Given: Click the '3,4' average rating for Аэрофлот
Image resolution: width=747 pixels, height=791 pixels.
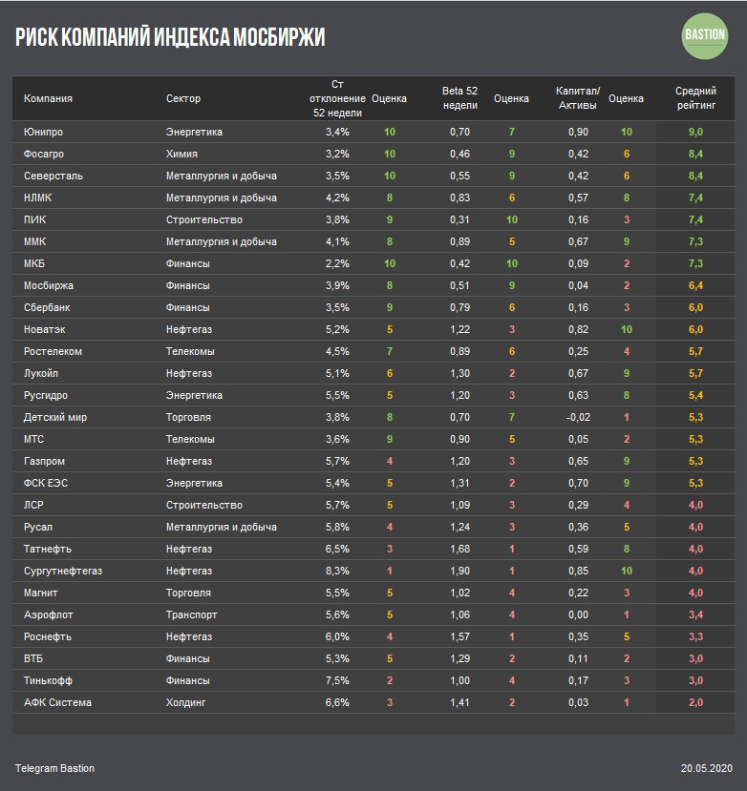Looking at the screenshot, I should coord(696,614).
